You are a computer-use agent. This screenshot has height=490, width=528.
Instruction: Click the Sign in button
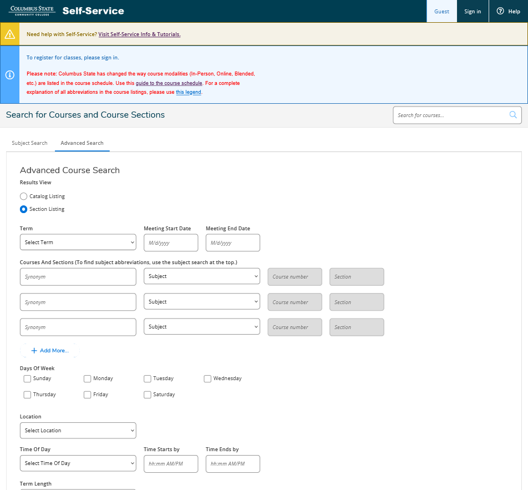(x=473, y=11)
